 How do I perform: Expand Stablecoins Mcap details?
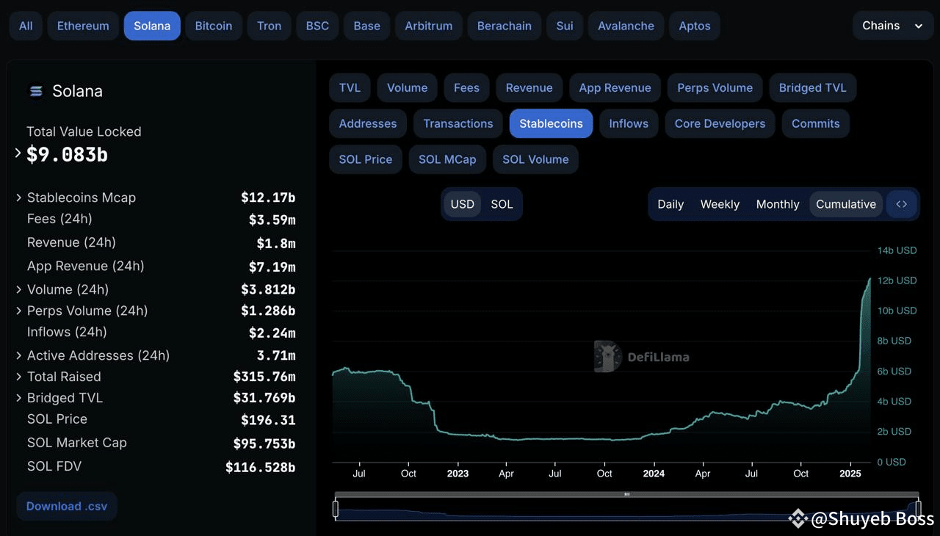click(x=18, y=198)
